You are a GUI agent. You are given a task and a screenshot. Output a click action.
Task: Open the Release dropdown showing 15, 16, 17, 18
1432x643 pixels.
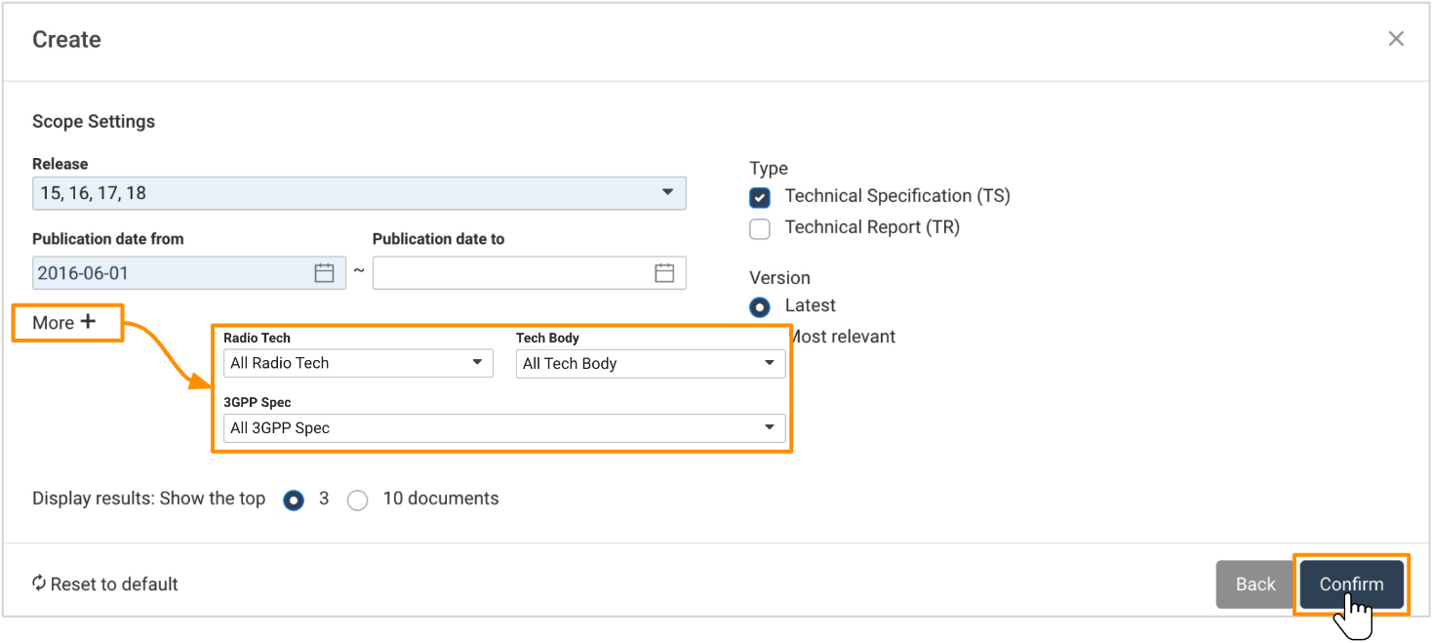(x=359, y=193)
